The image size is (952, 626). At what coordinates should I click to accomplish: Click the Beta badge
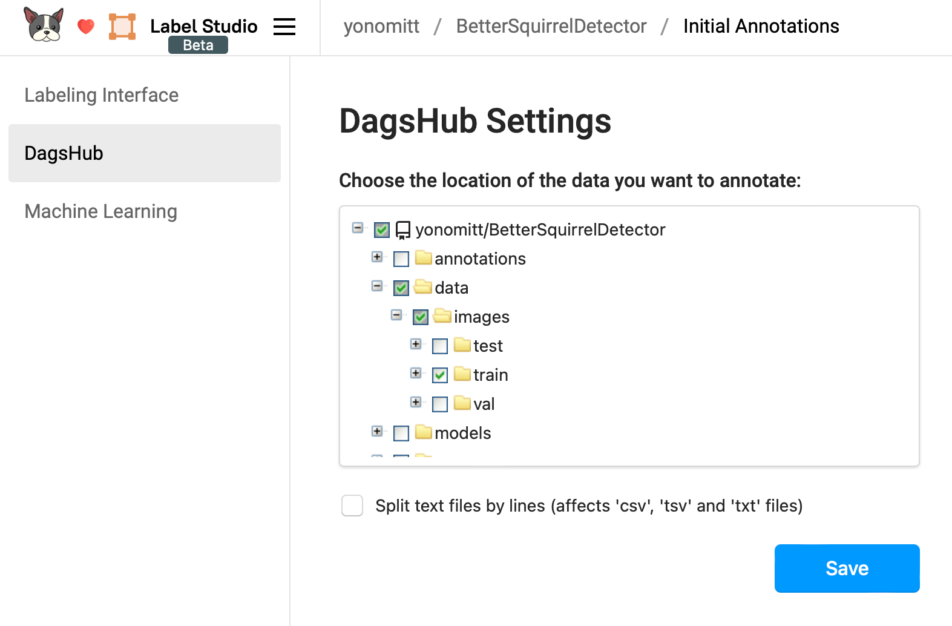(198, 45)
